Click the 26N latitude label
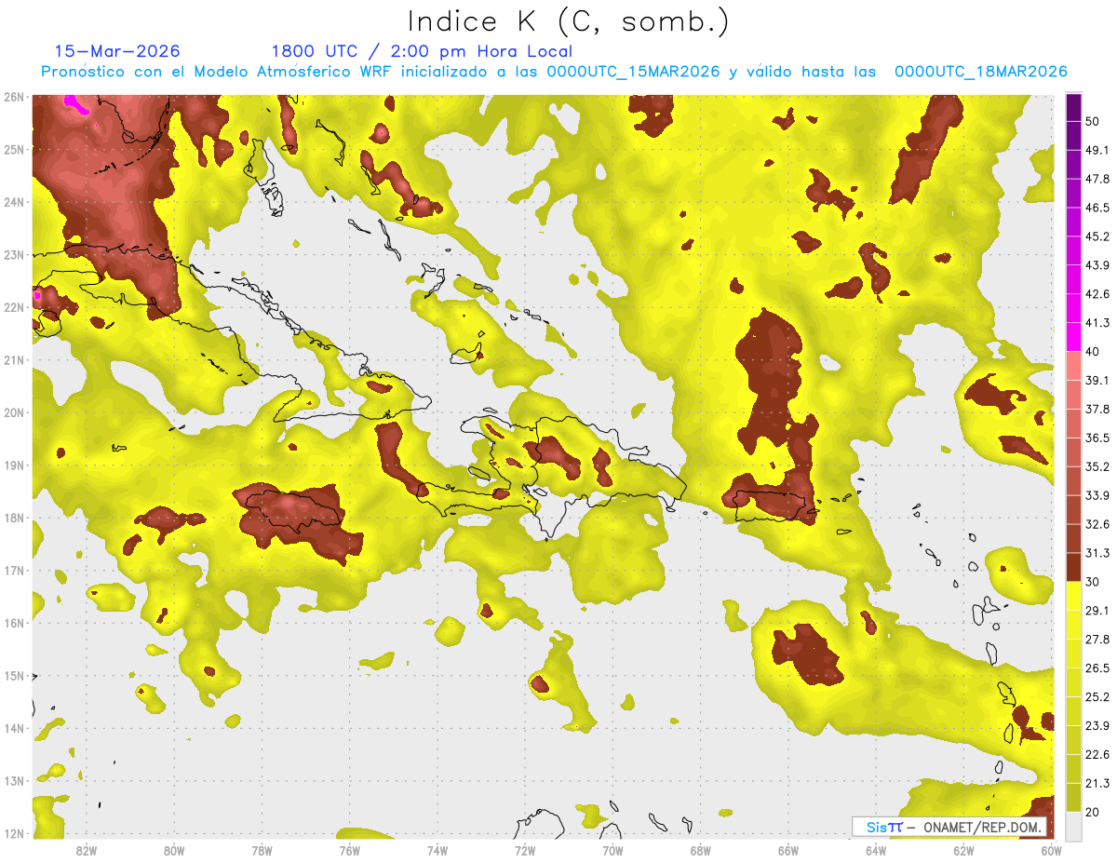Image resolution: width=1117 pixels, height=863 pixels. 13,97
